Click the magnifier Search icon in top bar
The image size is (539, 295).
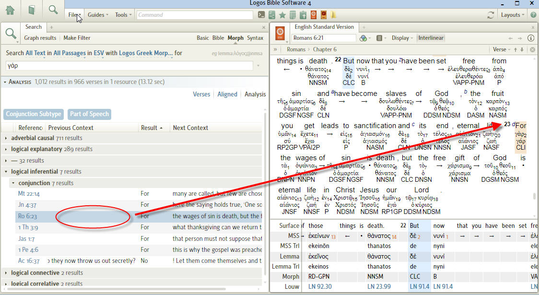(x=53, y=10)
